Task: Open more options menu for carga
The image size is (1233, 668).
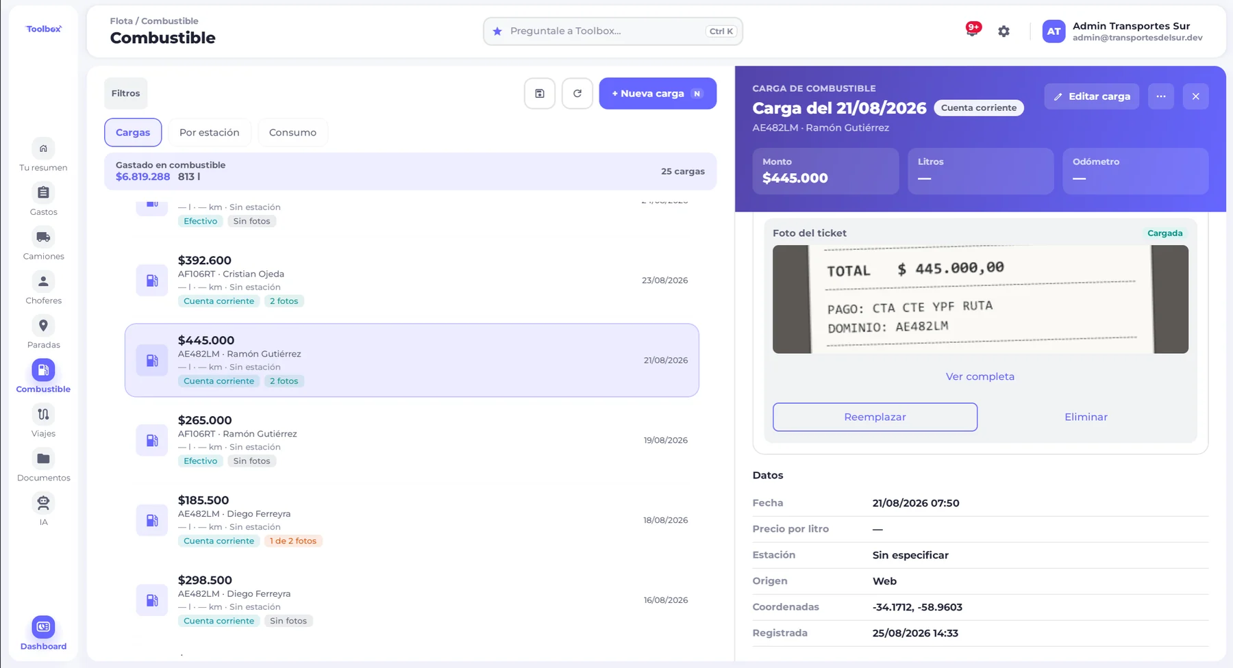Action: (1161, 97)
